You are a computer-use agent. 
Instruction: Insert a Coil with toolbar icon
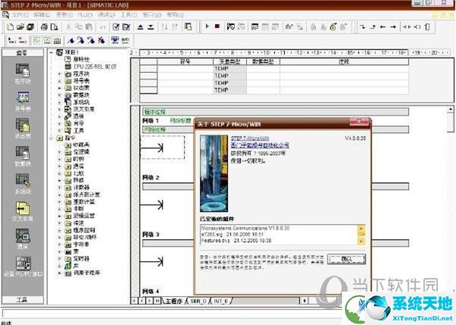[417, 27]
